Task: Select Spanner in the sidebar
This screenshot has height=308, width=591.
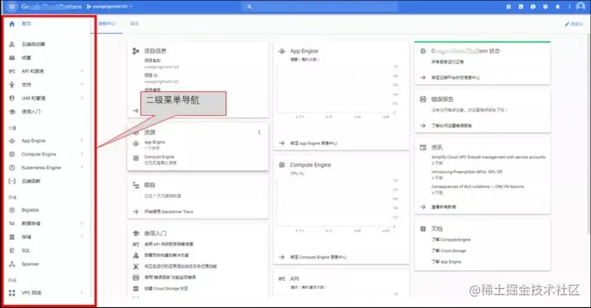Action: pos(30,264)
